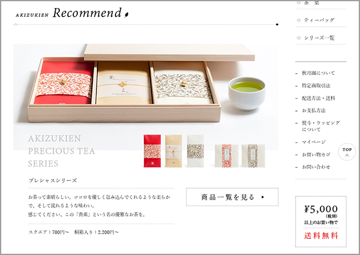This screenshot has width=360, height=255.
Task: Click the arrow in 商品一覧を見る button
Action: 263,197
